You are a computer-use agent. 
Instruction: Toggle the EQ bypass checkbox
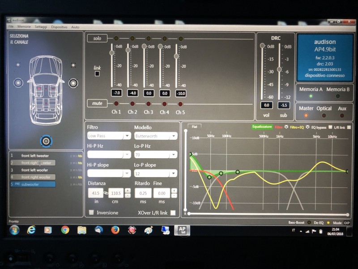coord(330,127)
